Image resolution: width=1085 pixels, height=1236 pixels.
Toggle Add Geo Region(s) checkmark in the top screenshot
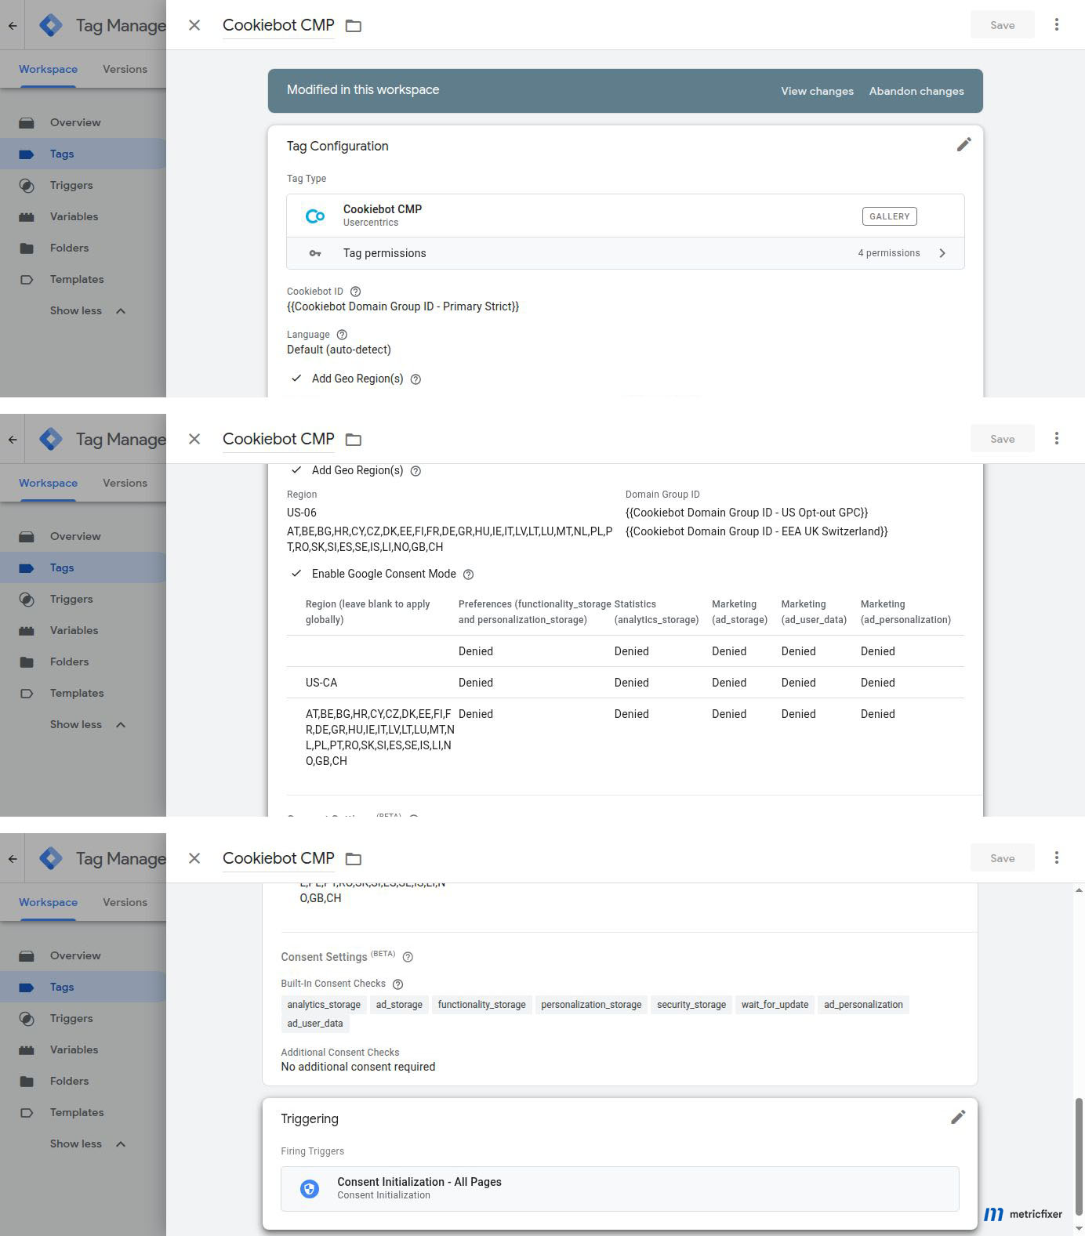(296, 379)
